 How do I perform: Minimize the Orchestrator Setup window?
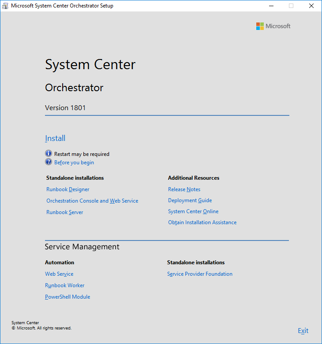(271, 6)
